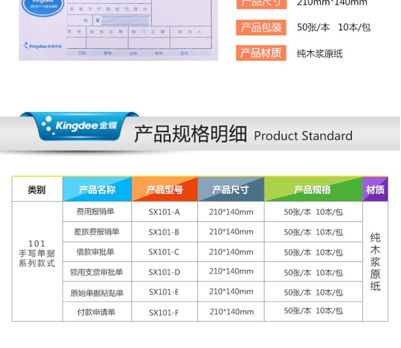Click 50张/本 10本/包 in SX101-E row
The width and height of the screenshot is (401, 348).
point(313,292)
